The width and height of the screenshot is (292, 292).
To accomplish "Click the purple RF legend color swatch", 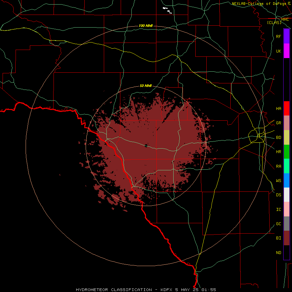I will tap(286, 36).
